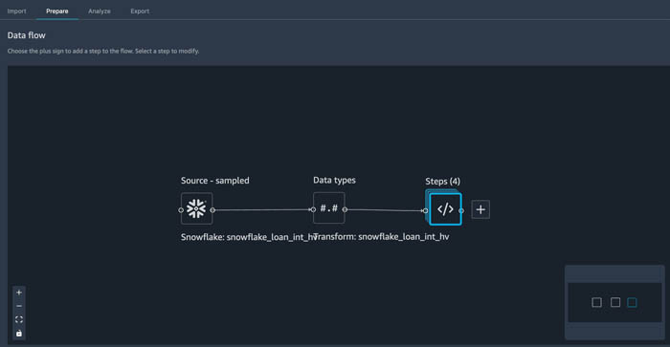Select the blue-outlined node in the minimap
Viewport: 670px width, 347px height.
632,303
